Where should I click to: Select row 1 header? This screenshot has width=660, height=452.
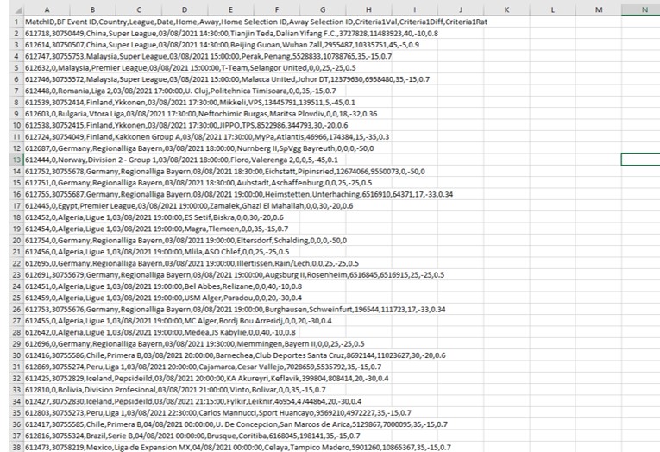(17, 22)
